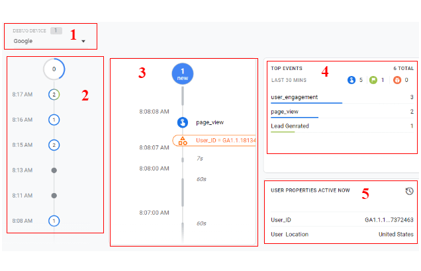This screenshot has height=271, width=421.
Task: Click the green conversion flag icon
Action: tap(373, 80)
